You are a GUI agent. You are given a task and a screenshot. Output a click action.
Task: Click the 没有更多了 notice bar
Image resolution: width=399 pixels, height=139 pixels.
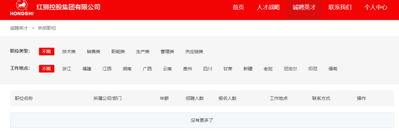[x=202, y=120]
